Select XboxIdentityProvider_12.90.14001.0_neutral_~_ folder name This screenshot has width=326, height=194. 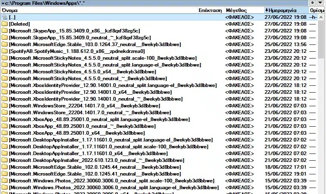click(x=96, y=99)
